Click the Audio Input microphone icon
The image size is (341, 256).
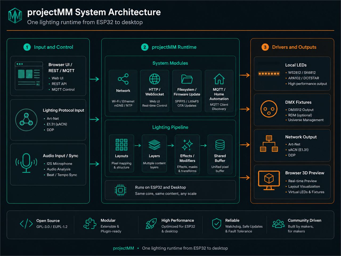point(26,163)
